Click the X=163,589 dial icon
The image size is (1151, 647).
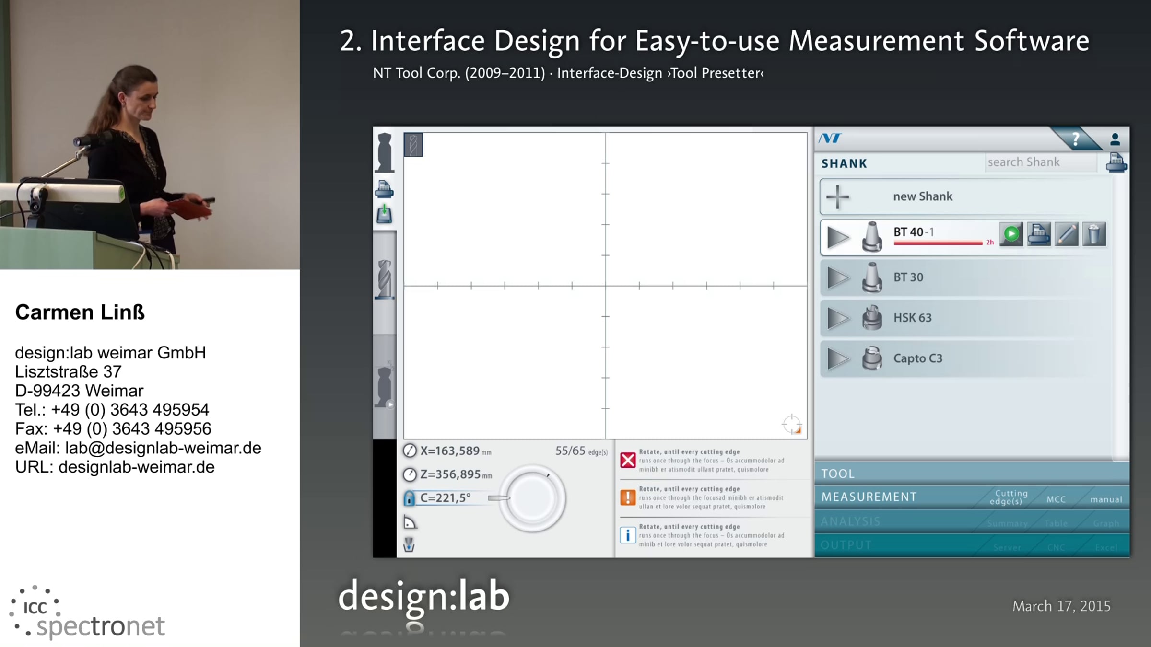[410, 451]
